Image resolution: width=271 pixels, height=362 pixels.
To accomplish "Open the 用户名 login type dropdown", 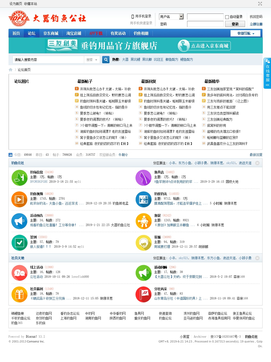I will tap(171, 17).
